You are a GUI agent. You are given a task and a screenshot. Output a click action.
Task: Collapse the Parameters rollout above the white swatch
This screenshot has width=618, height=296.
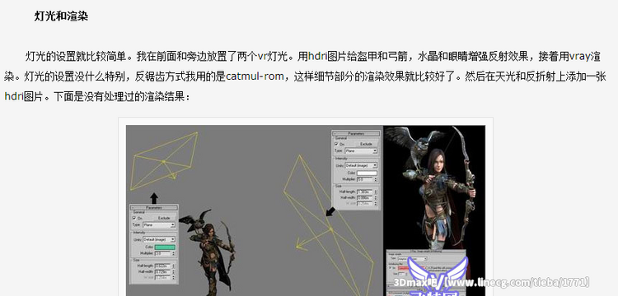point(356,134)
